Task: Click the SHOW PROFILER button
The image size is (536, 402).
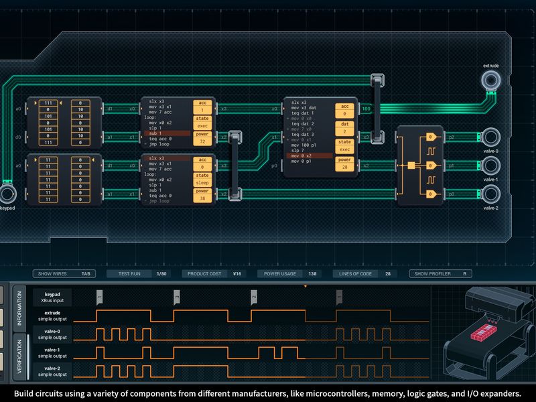Action: point(440,274)
